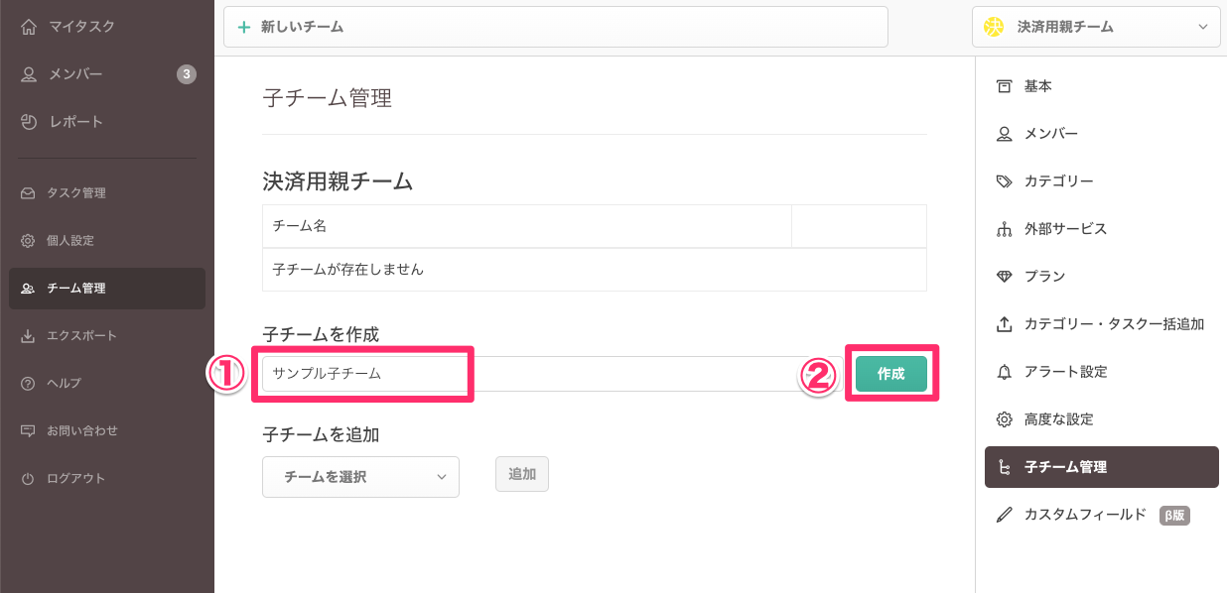Click the Logout power icon
1227x593 pixels.
[28, 479]
